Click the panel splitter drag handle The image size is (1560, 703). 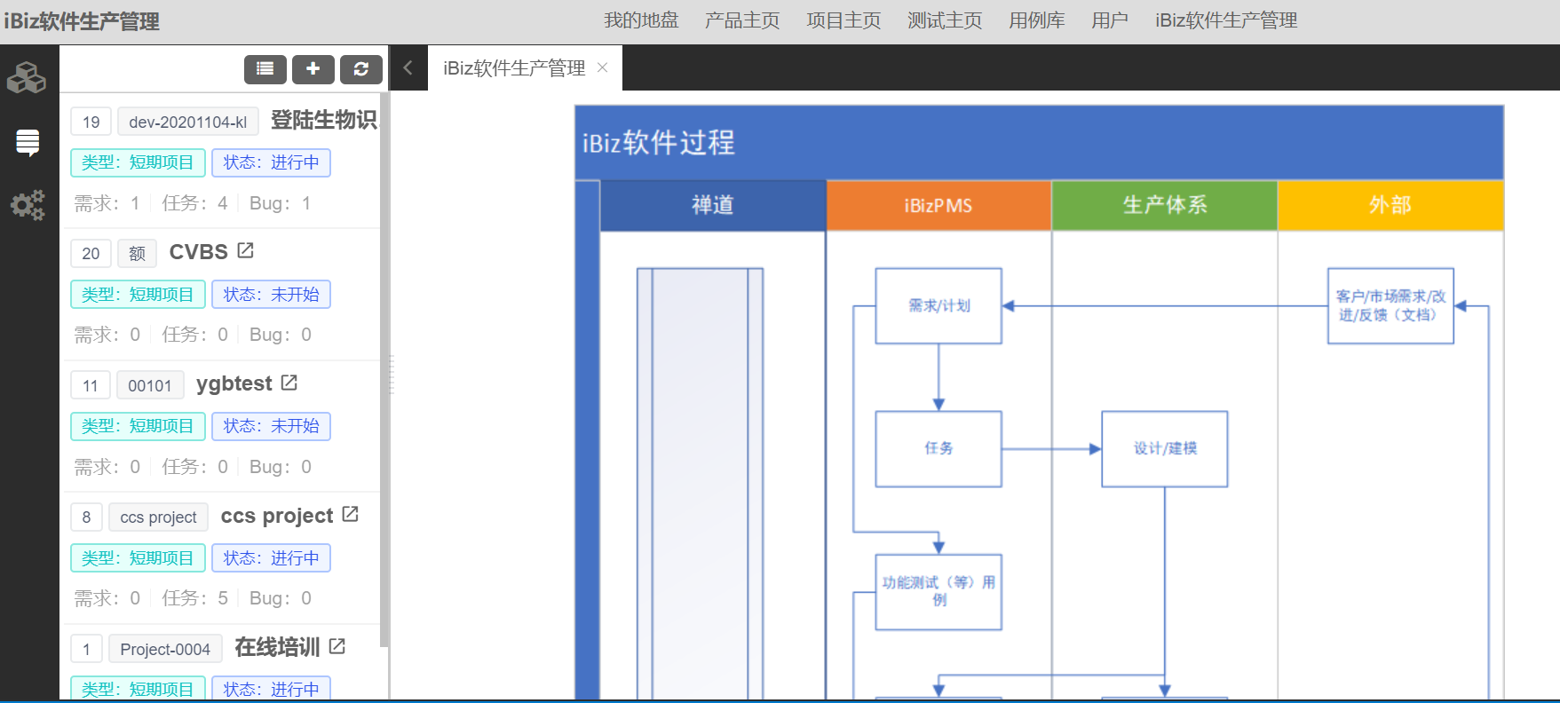pyautogui.click(x=391, y=374)
